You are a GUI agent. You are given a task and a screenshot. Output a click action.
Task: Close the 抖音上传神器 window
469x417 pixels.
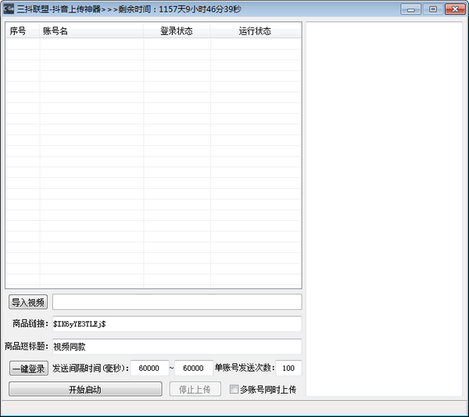click(453, 9)
